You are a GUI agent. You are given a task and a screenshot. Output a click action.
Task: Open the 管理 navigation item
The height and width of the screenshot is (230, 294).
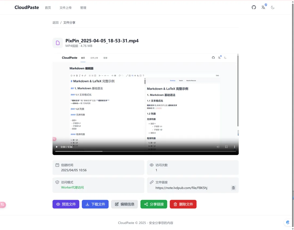point(83,8)
